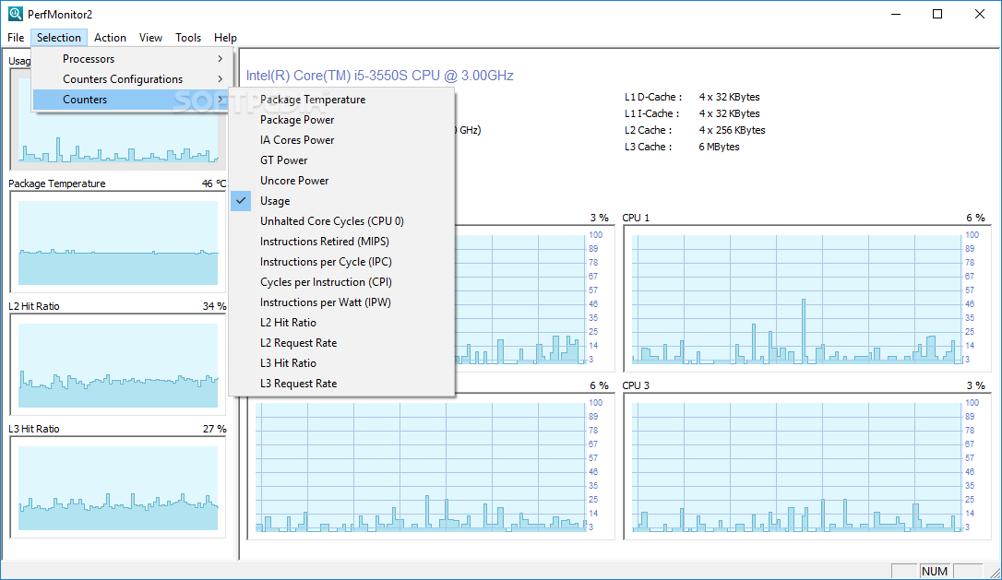1002x580 pixels.
Task: Minimize the PerfMonitor2 window
Action: click(896, 14)
